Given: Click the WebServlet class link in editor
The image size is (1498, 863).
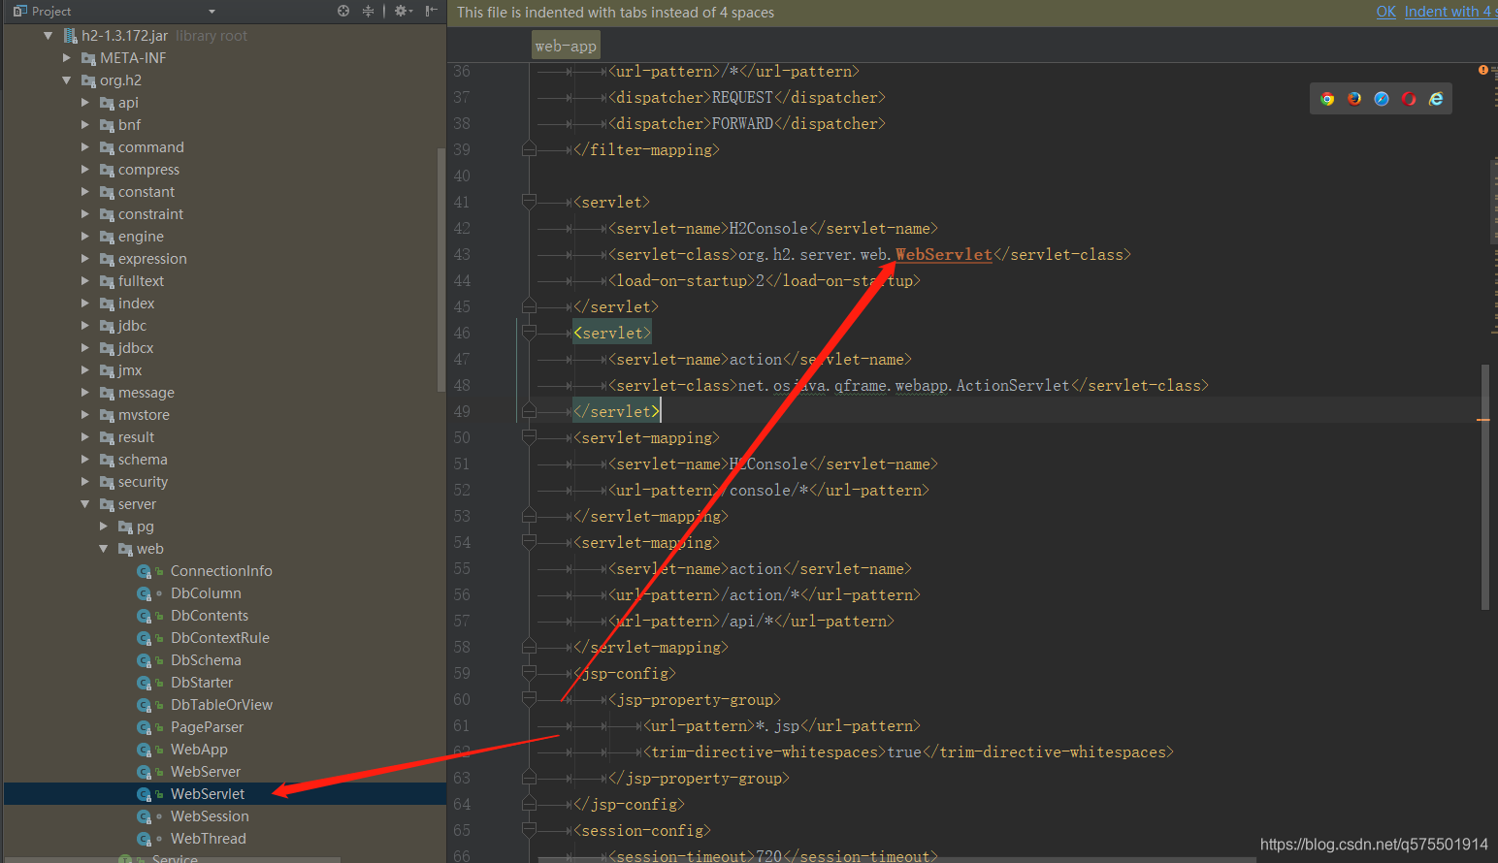Looking at the screenshot, I should point(943,254).
